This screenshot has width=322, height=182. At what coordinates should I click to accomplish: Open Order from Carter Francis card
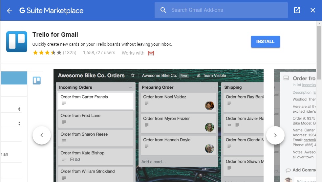[x=96, y=101]
